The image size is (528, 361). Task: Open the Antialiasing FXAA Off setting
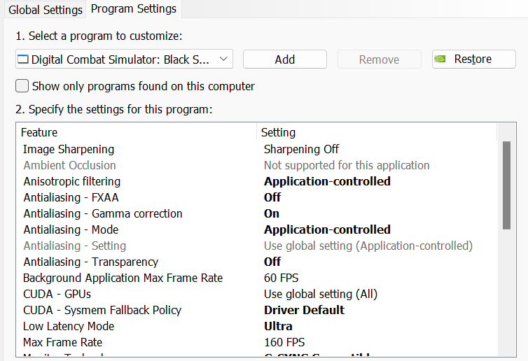click(272, 197)
